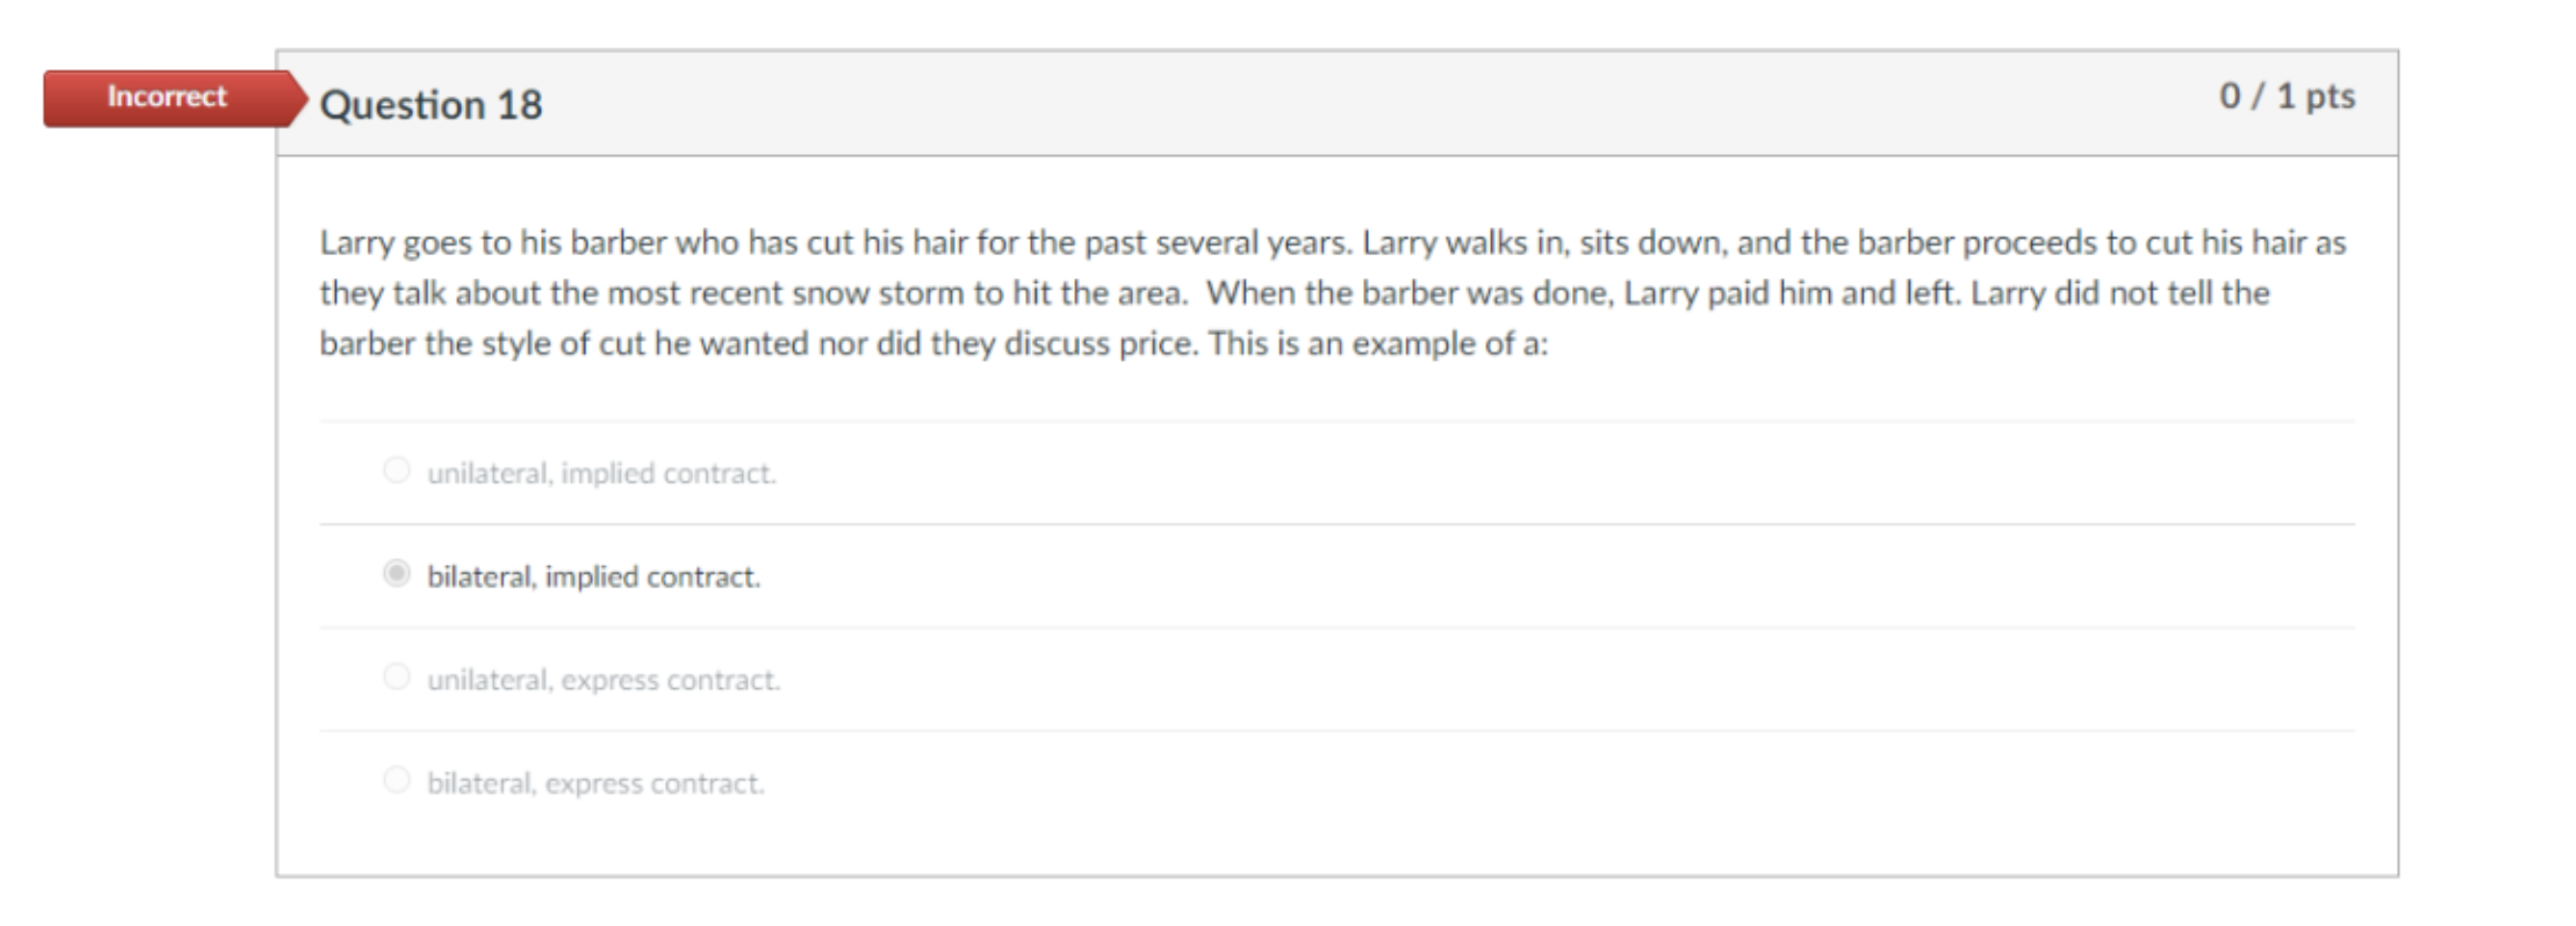2576x926 pixels.
Task: Click the bilateral, express contract answer label
Action: (595, 782)
